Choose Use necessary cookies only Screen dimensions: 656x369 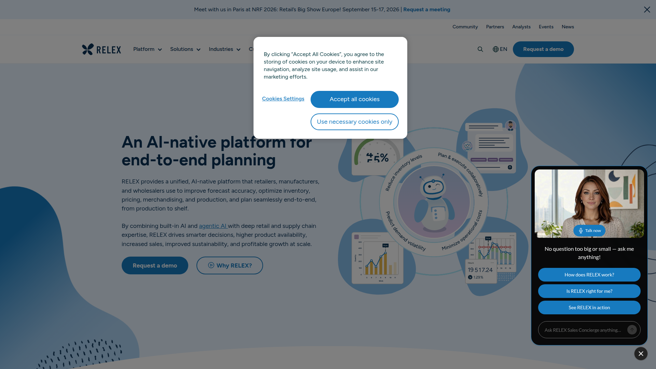355,122
